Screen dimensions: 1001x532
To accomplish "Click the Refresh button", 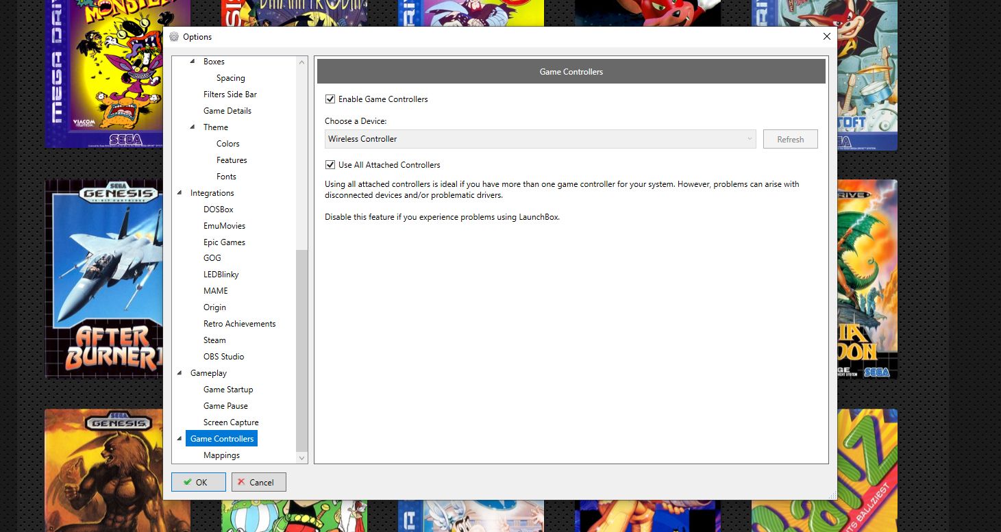I will 790,139.
